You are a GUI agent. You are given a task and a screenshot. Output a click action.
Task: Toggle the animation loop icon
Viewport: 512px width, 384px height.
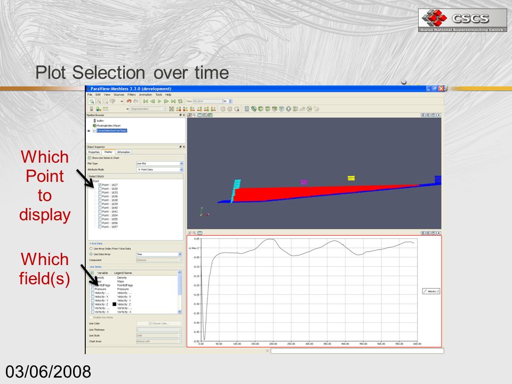click(180, 101)
